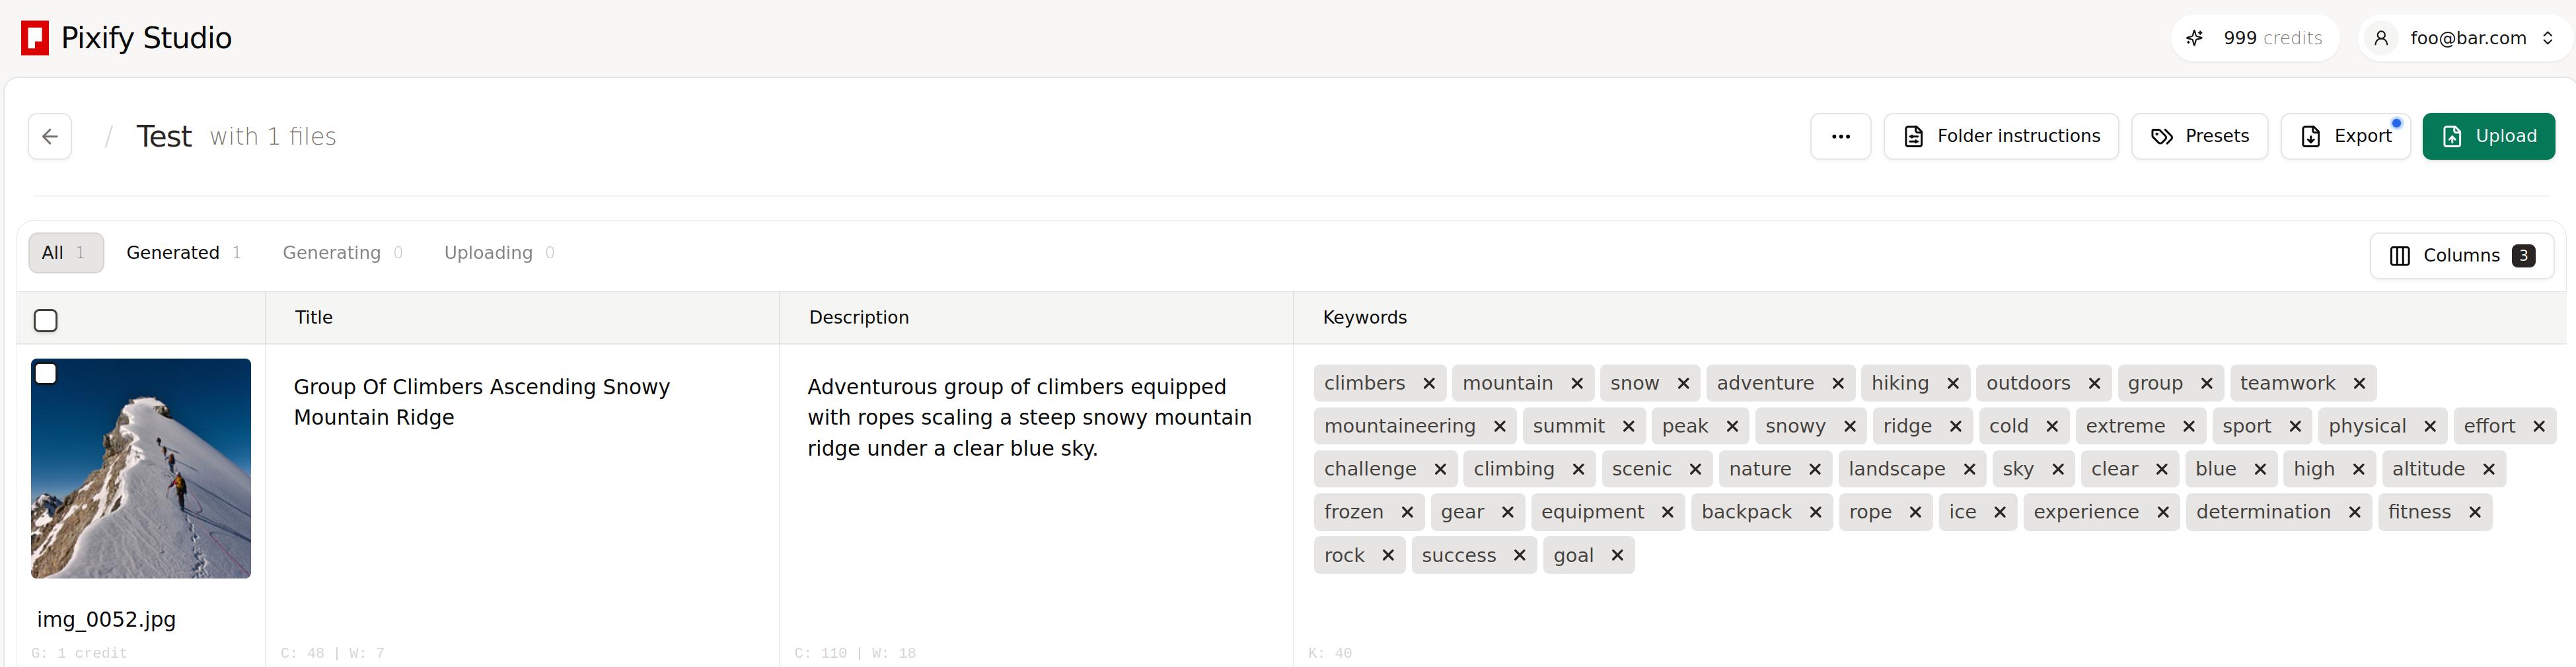The height and width of the screenshot is (667, 2576).
Task: Open Folder instructions
Action: tap(2000, 137)
